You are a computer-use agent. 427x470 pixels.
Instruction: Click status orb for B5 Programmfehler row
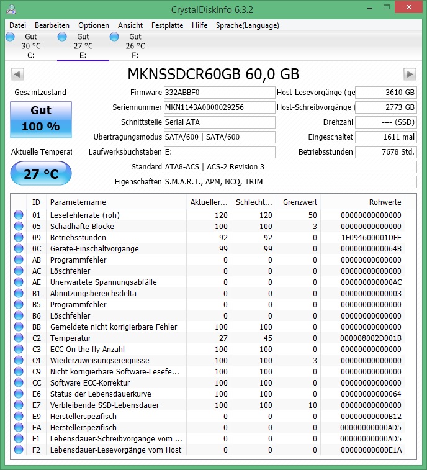coord(19,305)
